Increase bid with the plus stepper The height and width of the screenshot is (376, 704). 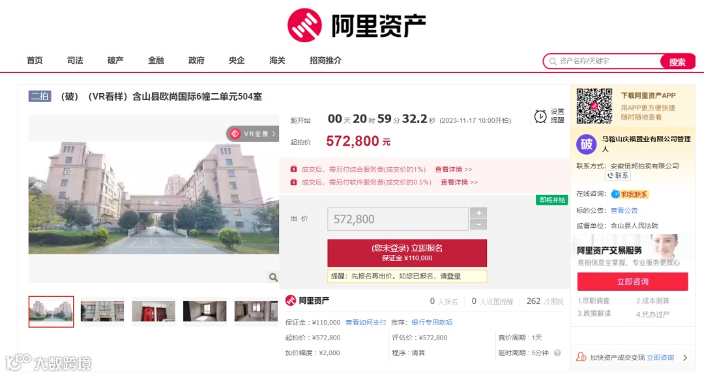pyautogui.click(x=478, y=213)
